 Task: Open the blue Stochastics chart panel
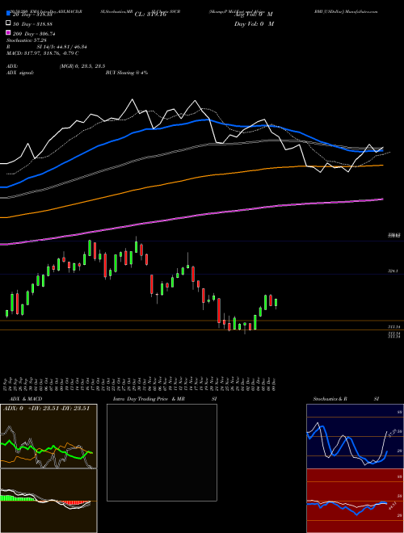click(355, 436)
